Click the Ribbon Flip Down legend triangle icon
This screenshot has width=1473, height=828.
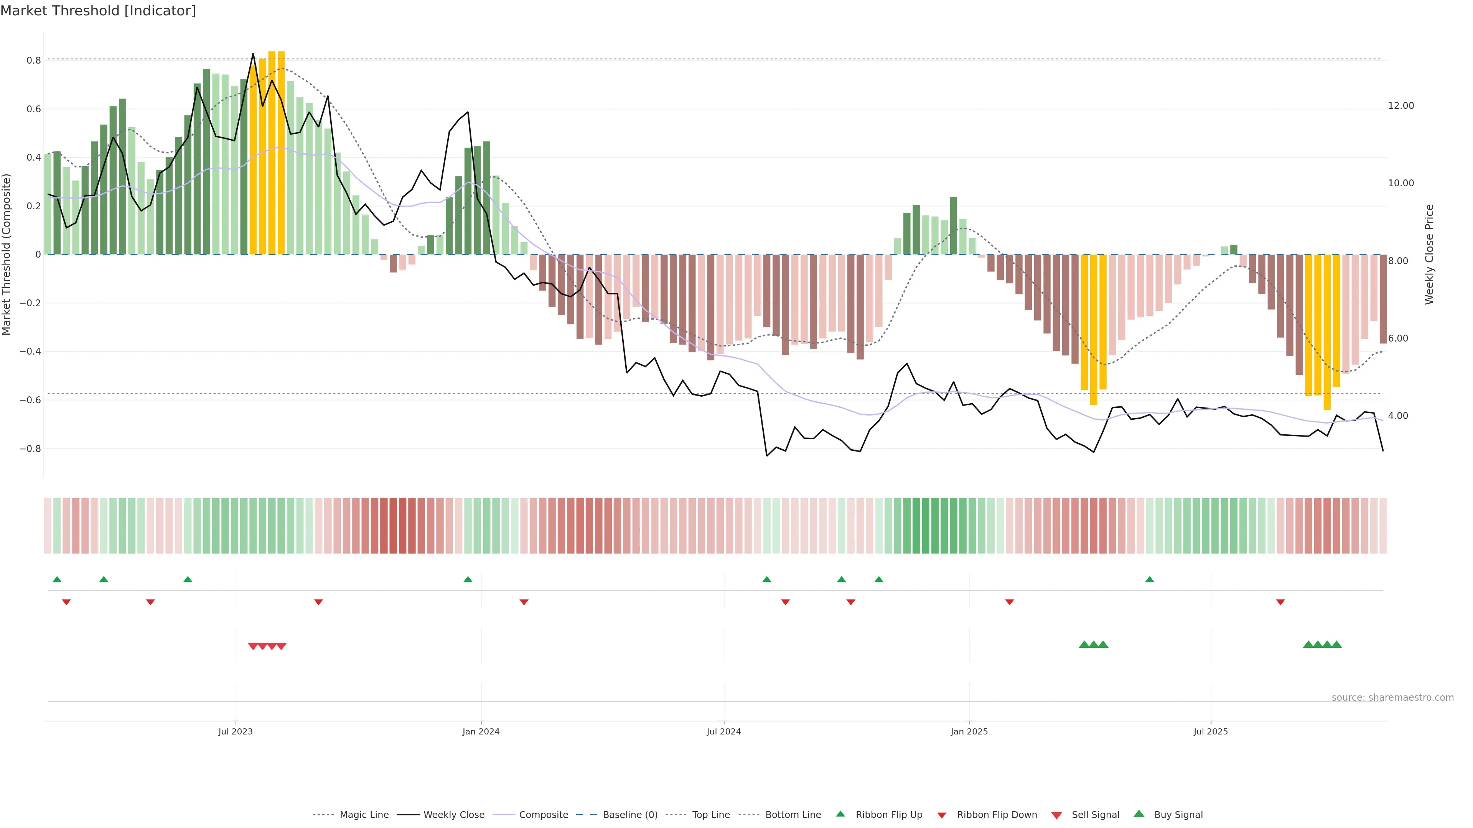click(x=942, y=815)
